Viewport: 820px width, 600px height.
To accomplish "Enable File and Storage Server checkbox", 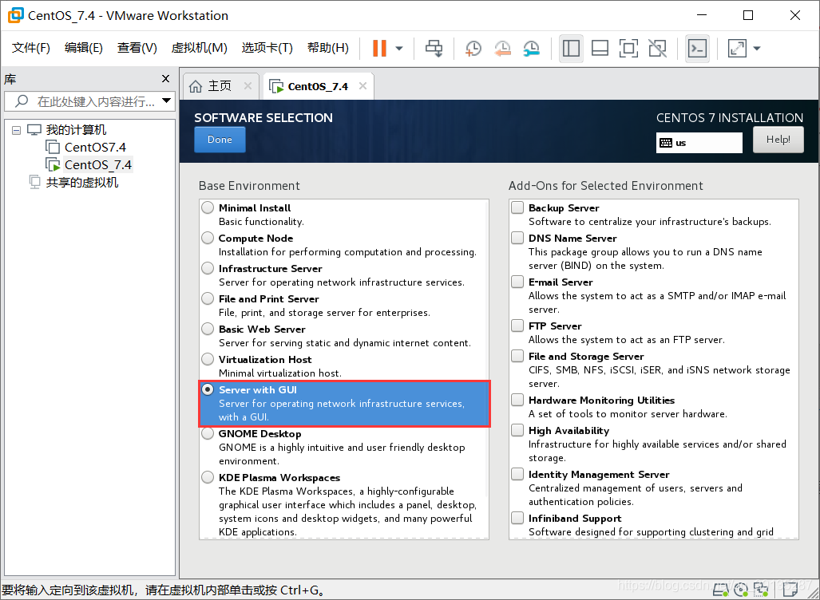I will coord(517,356).
